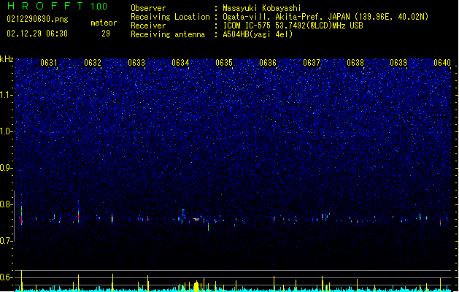Click the 0635 time marker
Viewport: 459px width, 292px height.
tap(224, 63)
